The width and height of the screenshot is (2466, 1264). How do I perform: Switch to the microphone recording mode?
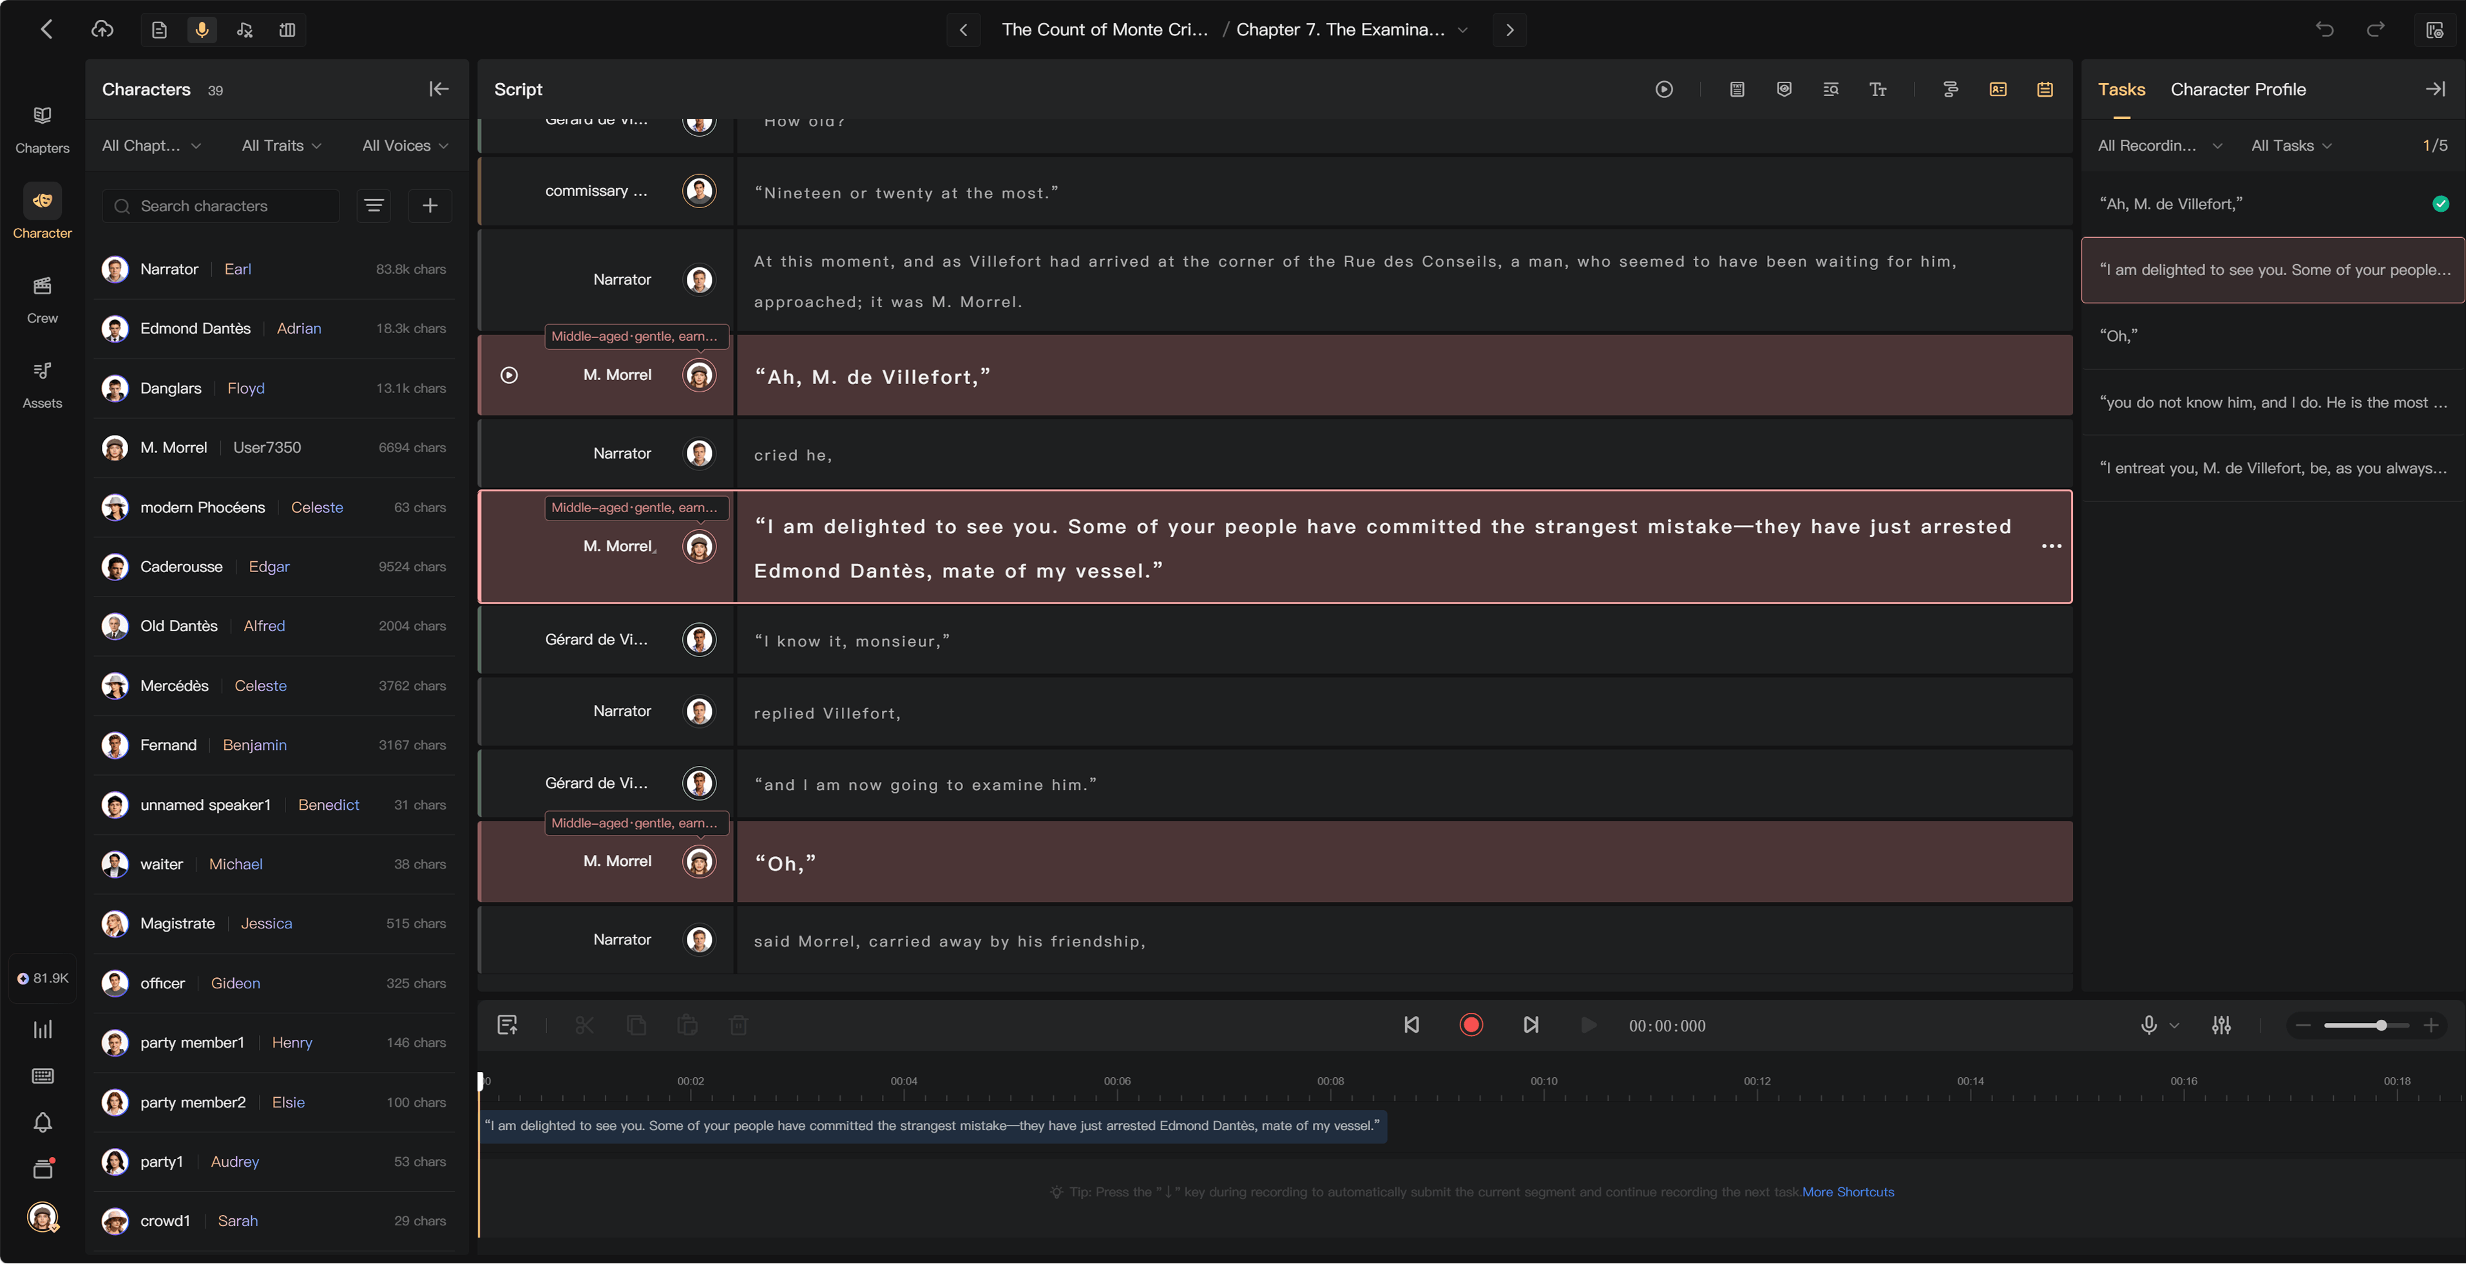202,30
